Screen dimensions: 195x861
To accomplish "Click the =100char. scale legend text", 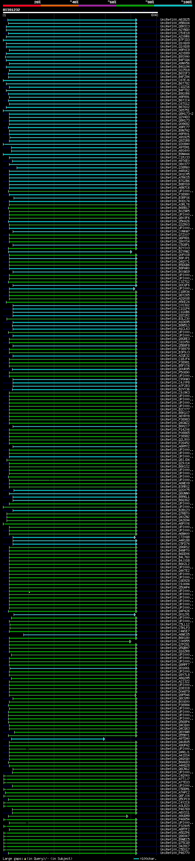I will point(148,859).
